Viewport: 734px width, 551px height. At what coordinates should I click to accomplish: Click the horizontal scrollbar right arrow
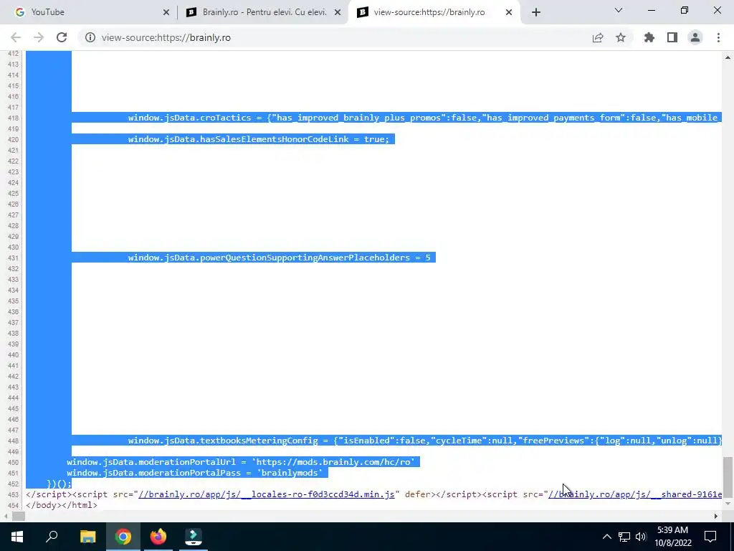[715, 517]
